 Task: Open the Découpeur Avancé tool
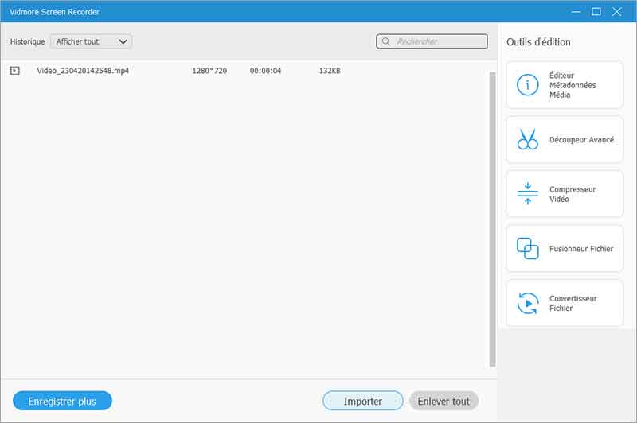[565, 139]
